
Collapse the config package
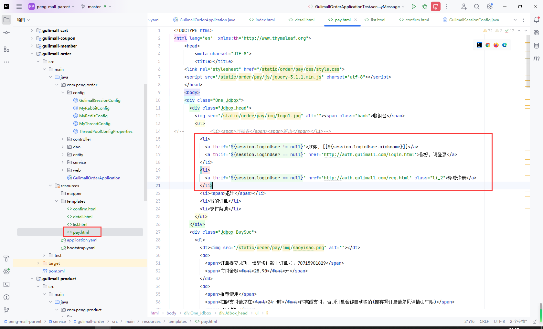coord(63,92)
